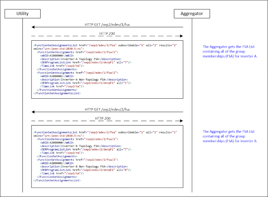Click the mRID A2000000 line
268x197 pixels.
(x=56, y=142)
